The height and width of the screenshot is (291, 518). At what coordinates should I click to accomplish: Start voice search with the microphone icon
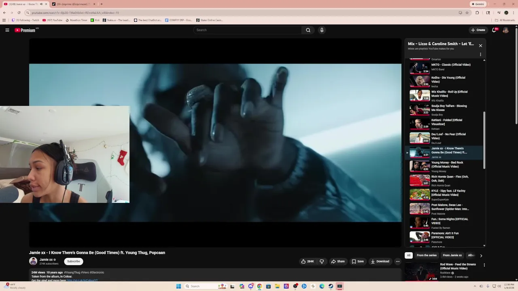tap(322, 30)
